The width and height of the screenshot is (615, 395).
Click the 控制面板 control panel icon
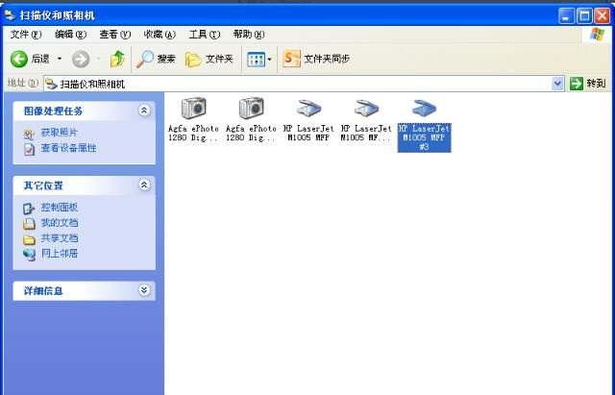pyautogui.click(x=29, y=209)
